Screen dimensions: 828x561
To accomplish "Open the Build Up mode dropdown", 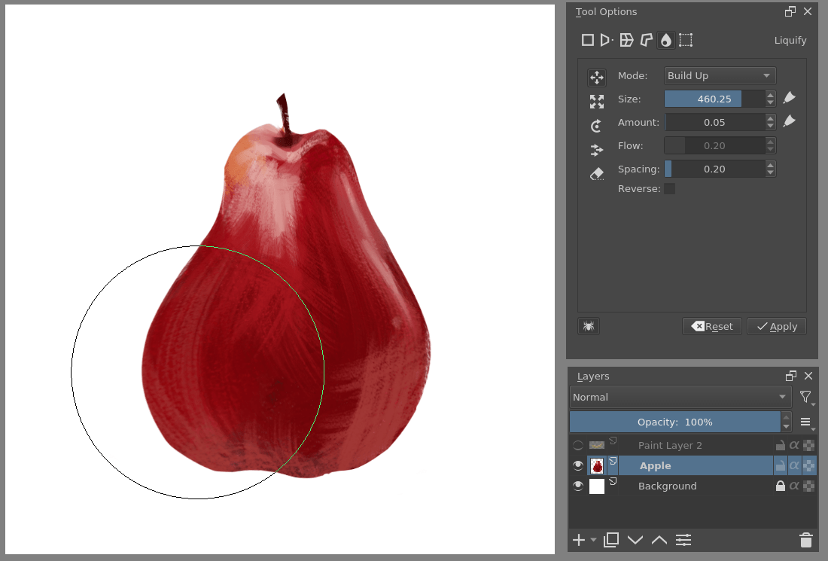I will (720, 75).
